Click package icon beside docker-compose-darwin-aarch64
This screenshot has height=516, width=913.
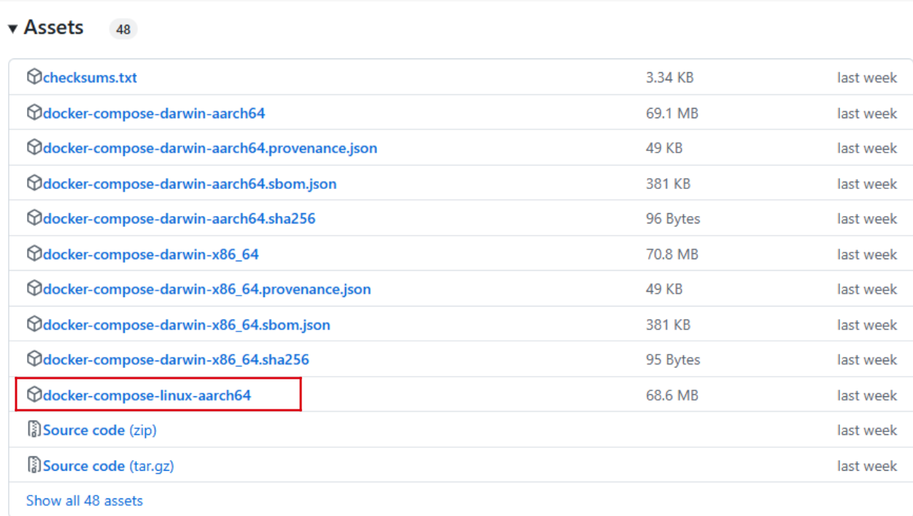click(x=34, y=112)
